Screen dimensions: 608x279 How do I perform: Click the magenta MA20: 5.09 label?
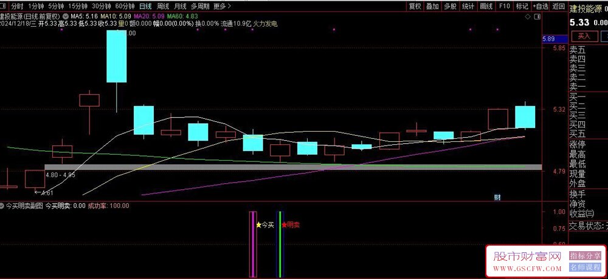pos(149,16)
